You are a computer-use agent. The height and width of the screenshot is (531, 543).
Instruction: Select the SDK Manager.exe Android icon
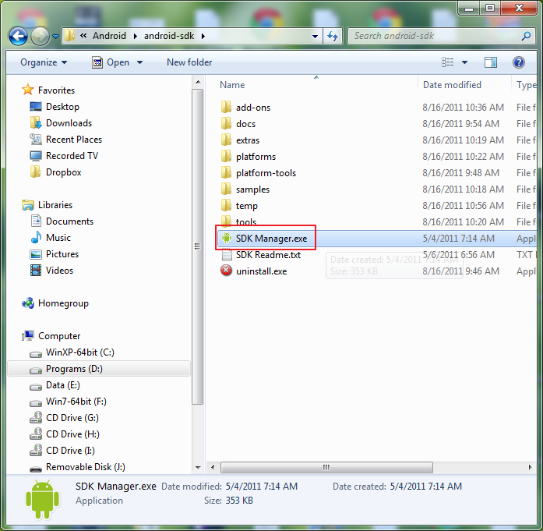227,238
